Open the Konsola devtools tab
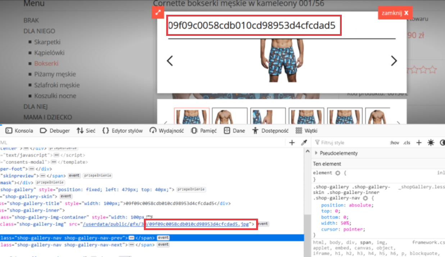This screenshot has width=445, height=257. (19, 131)
